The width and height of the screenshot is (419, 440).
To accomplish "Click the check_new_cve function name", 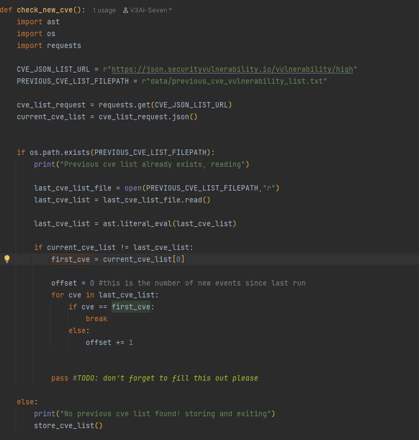I will point(49,10).
